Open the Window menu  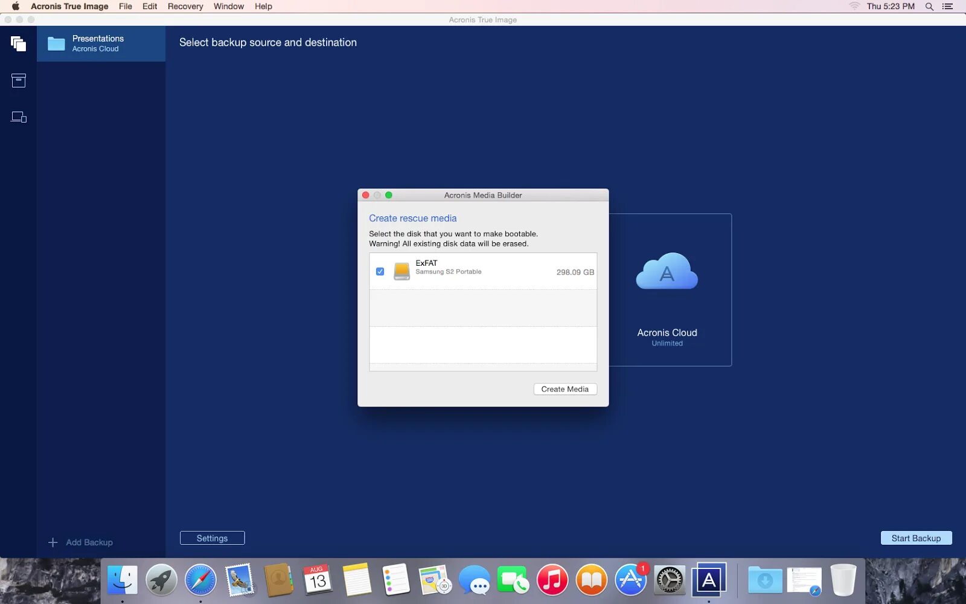pyautogui.click(x=229, y=6)
